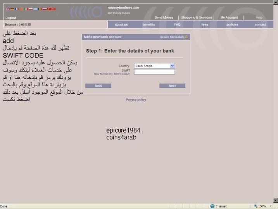Go to the about us tab
Image resolution: width=278 pixels, height=209 pixels.
[121, 24]
